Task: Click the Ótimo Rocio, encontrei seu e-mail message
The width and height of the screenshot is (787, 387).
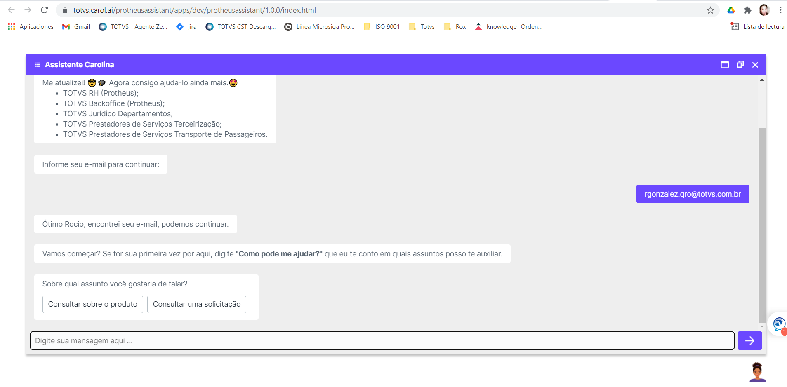Action: pos(135,224)
